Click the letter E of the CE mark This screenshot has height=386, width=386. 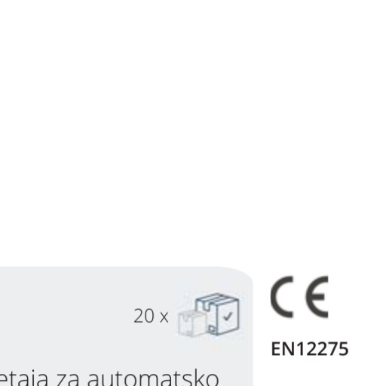317,297
